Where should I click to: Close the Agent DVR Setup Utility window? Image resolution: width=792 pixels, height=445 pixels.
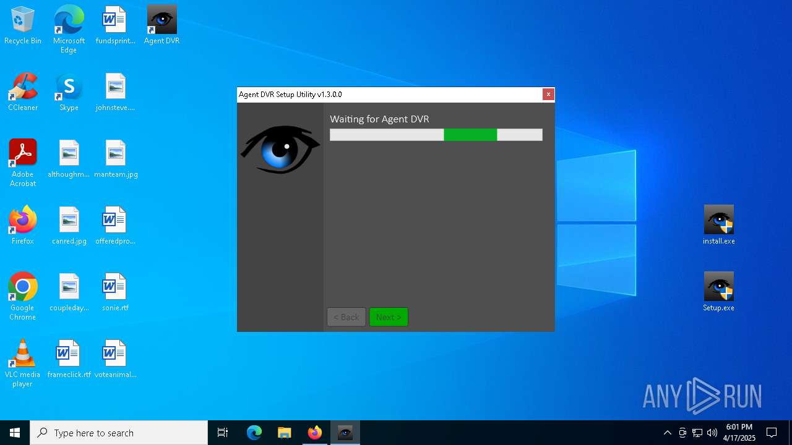tap(548, 94)
